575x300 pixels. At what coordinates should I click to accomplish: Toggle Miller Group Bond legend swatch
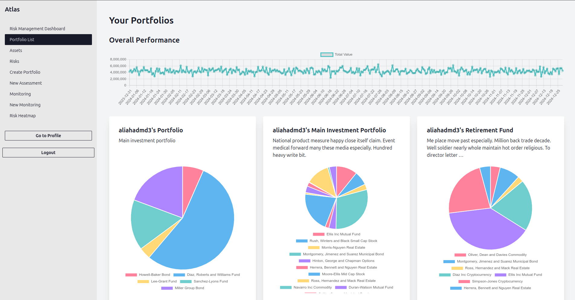point(167,288)
